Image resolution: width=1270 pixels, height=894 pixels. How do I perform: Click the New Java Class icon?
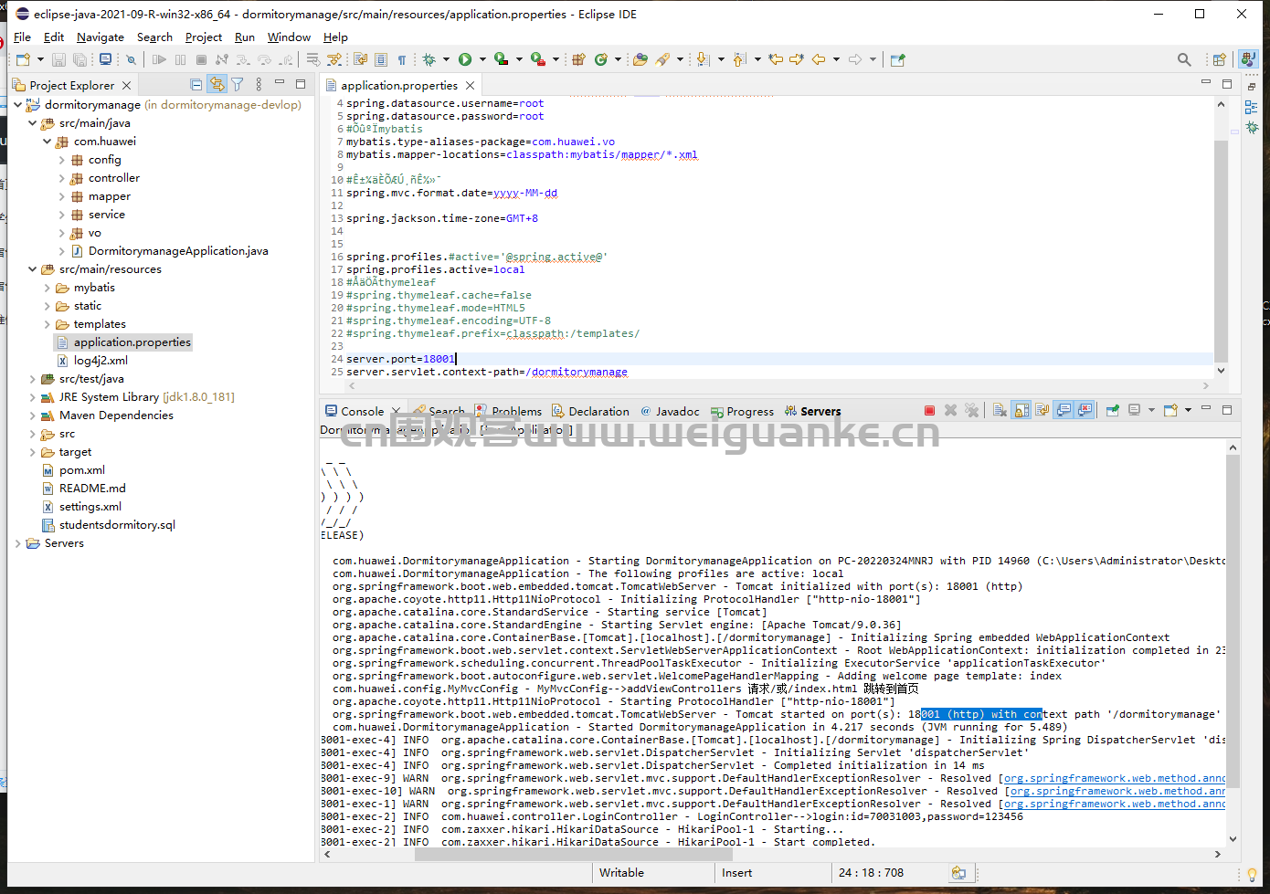click(x=600, y=59)
